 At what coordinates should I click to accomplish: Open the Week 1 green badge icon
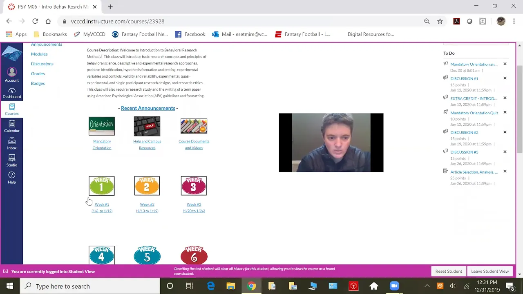click(x=102, y=186)
